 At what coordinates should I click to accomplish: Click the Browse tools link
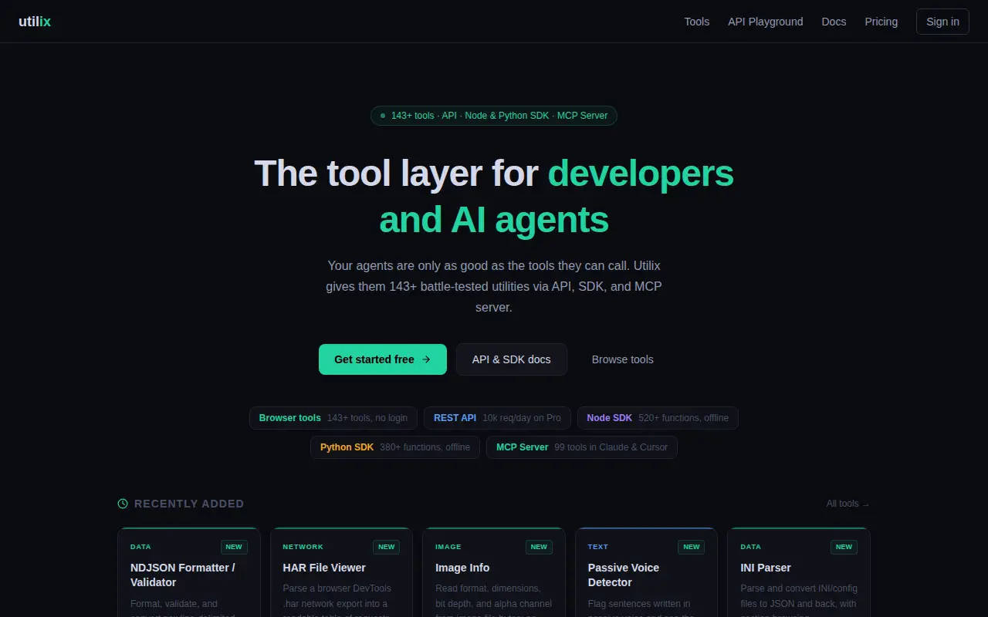tap(622, 359)
